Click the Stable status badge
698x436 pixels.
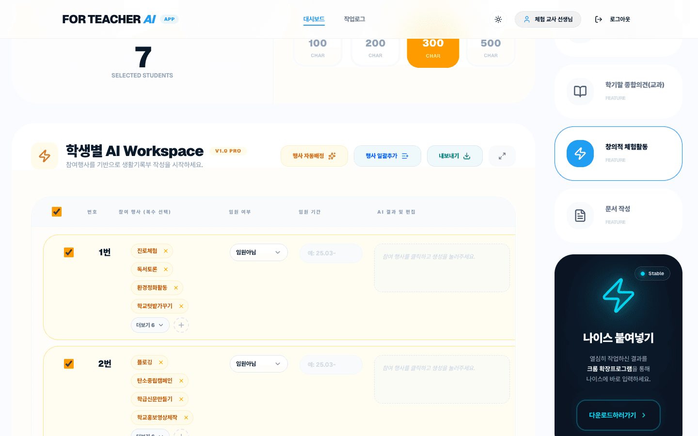pyautogui.click(x=652, y=274)
